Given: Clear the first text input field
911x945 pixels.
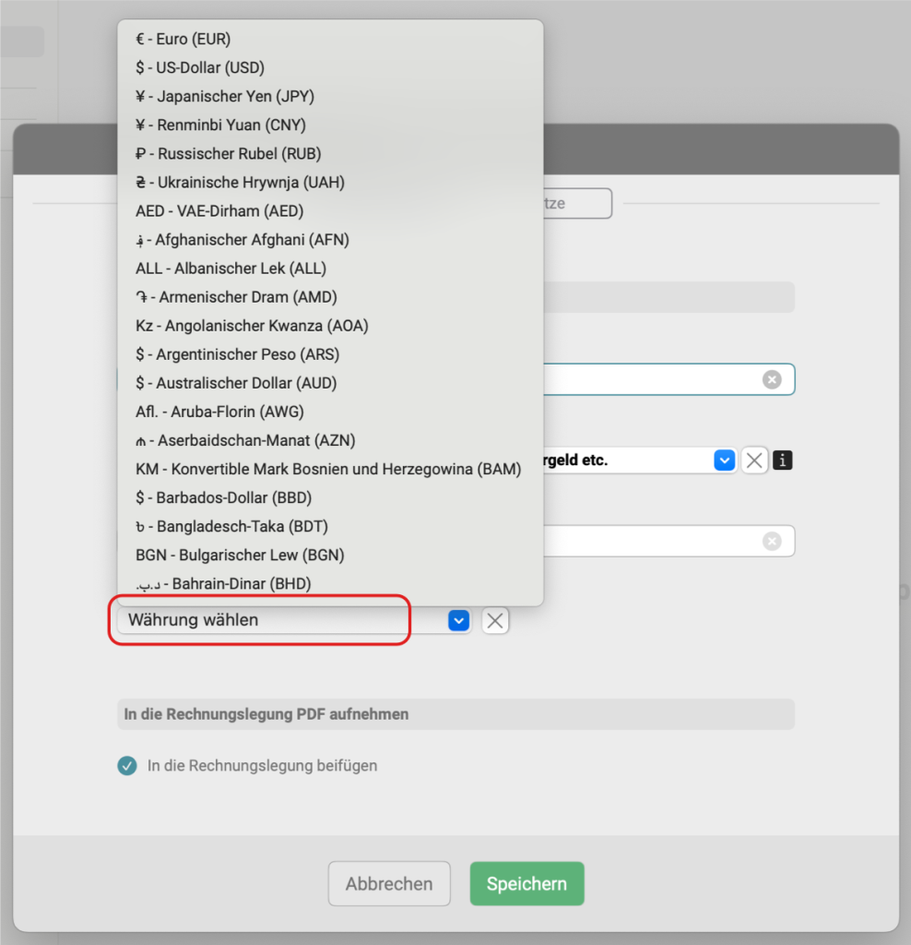Looking at the screenshot, I should pyautogui.click(x=772, y=379).
